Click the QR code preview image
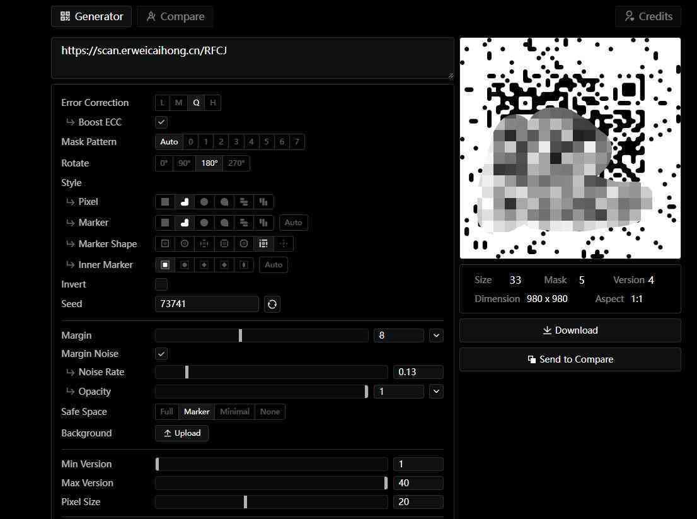 pyautogui.click(x=570, y=148)
